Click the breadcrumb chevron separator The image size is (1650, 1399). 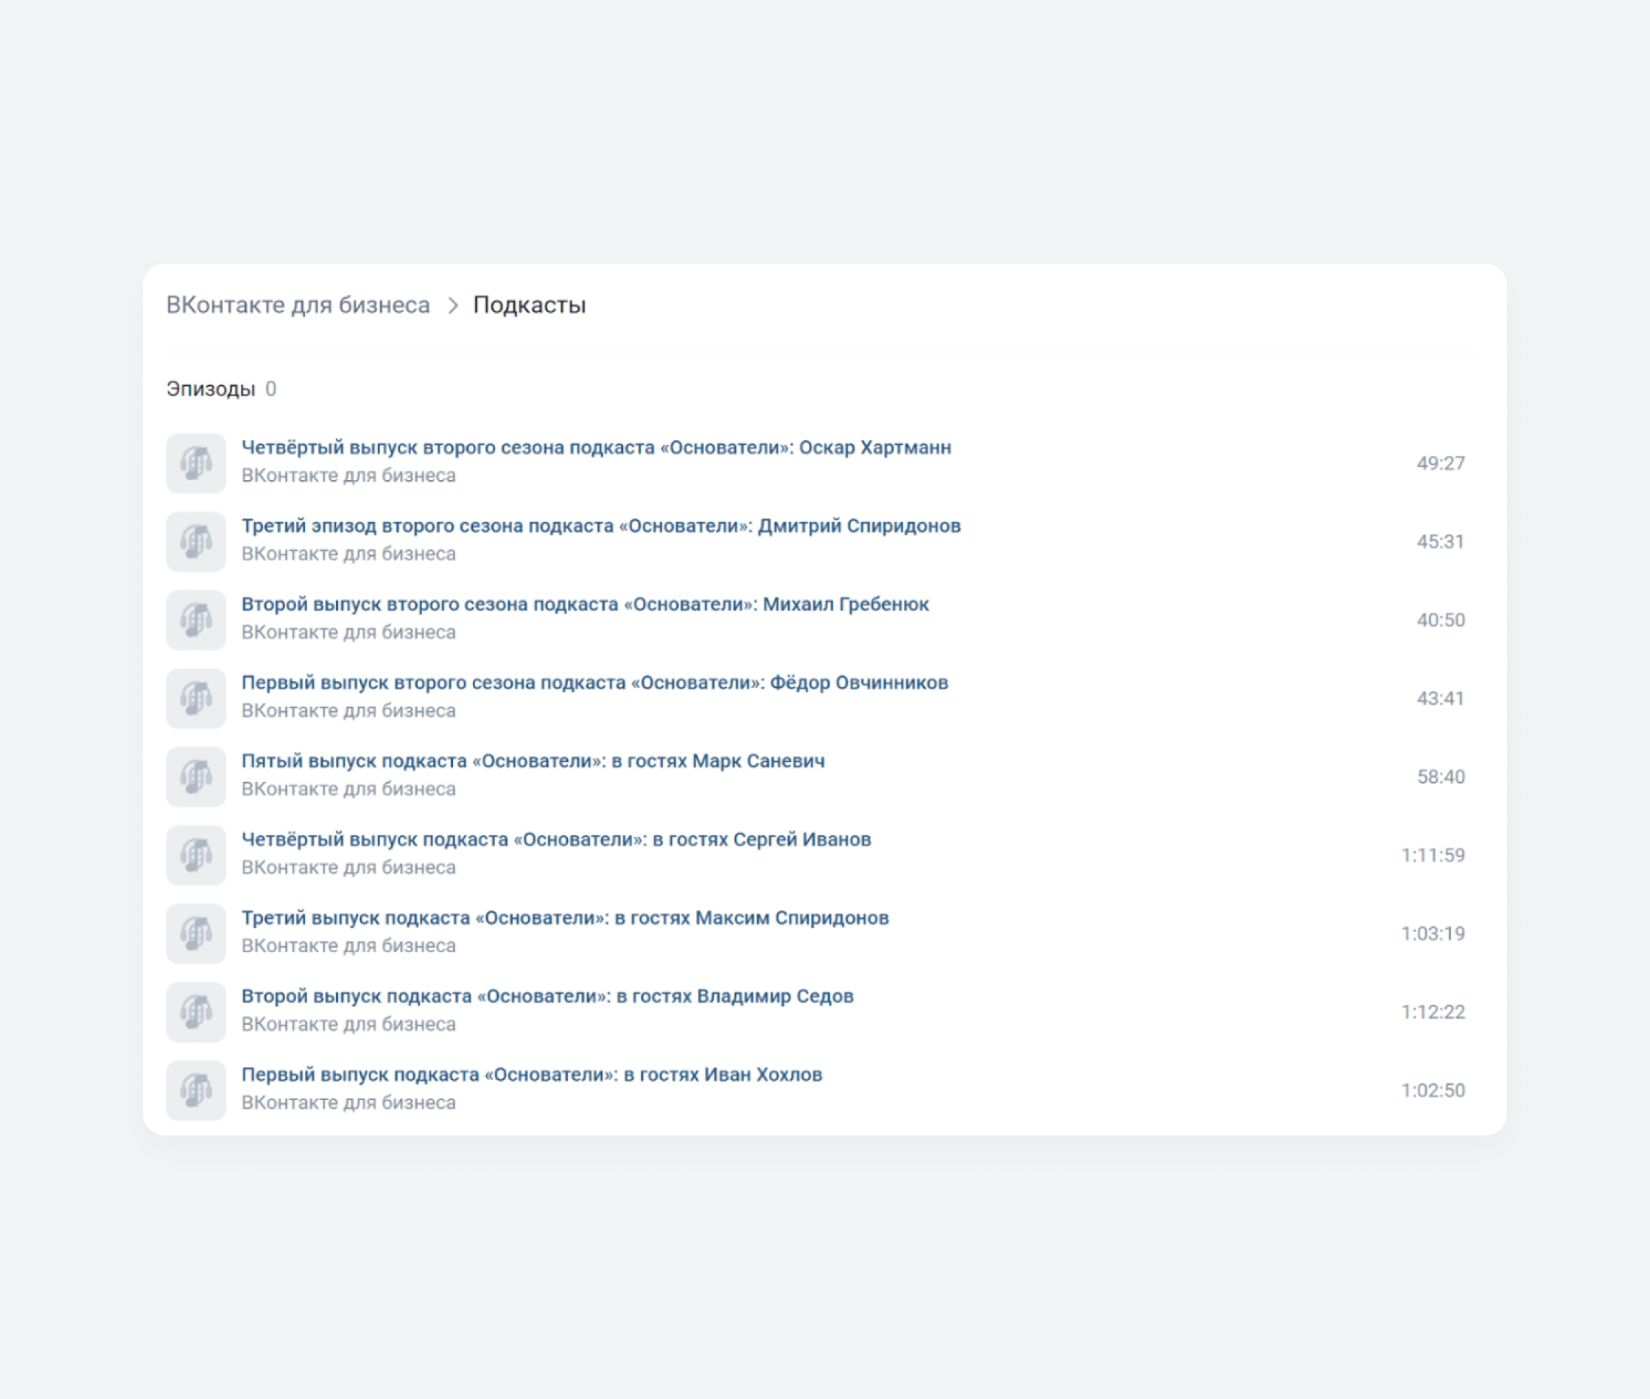(453, 306)
